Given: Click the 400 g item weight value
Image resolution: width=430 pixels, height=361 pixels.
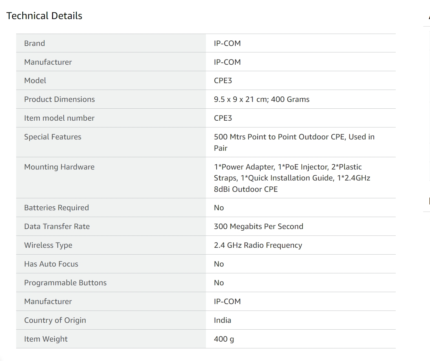Looking at the screenshot, I should click(x=224, y=339).
